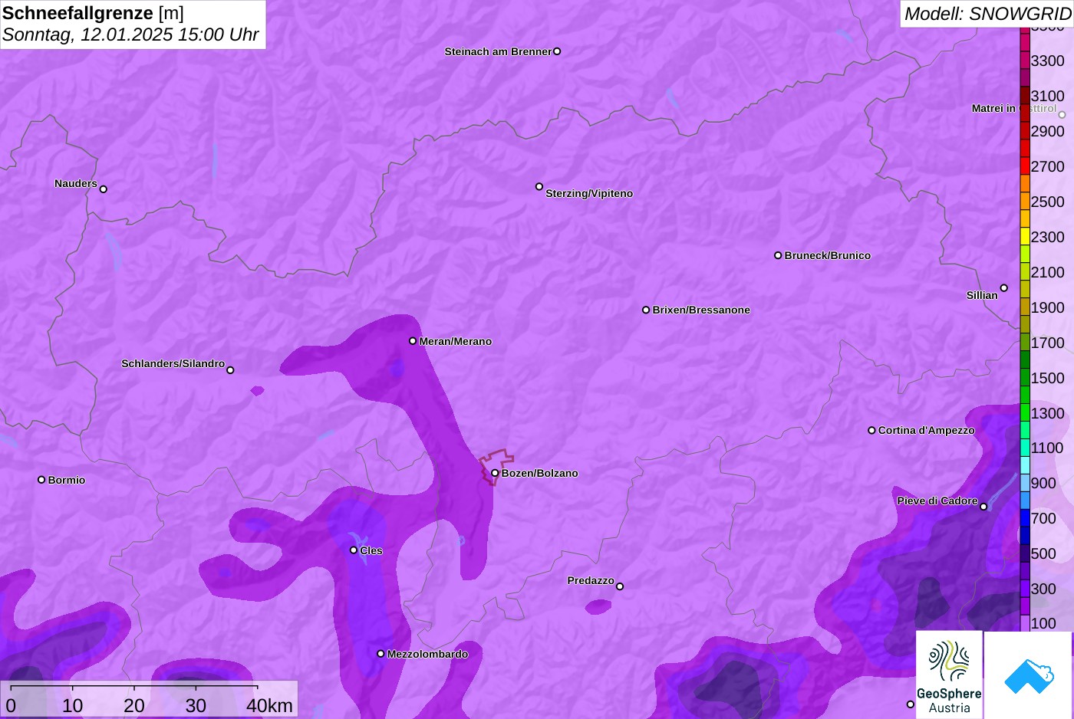Image resolution: width=1074 pixels, height=719 pixels.
Task: Click the Cles marker dot
Action: (x=354, y=550)
